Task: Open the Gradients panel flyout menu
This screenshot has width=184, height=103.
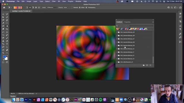Action: coord(153,22)
